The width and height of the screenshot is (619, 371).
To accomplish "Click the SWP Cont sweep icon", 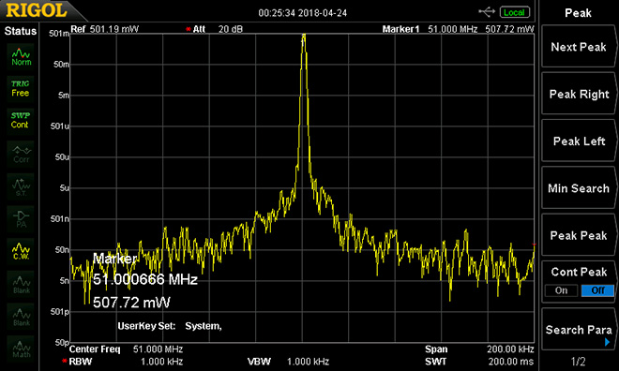I will pyautogui.click(x=20, y=120).
